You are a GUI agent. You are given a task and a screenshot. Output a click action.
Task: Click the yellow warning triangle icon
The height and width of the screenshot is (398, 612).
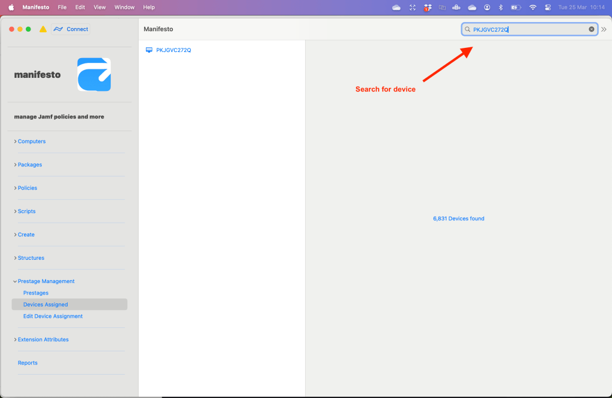43,29
